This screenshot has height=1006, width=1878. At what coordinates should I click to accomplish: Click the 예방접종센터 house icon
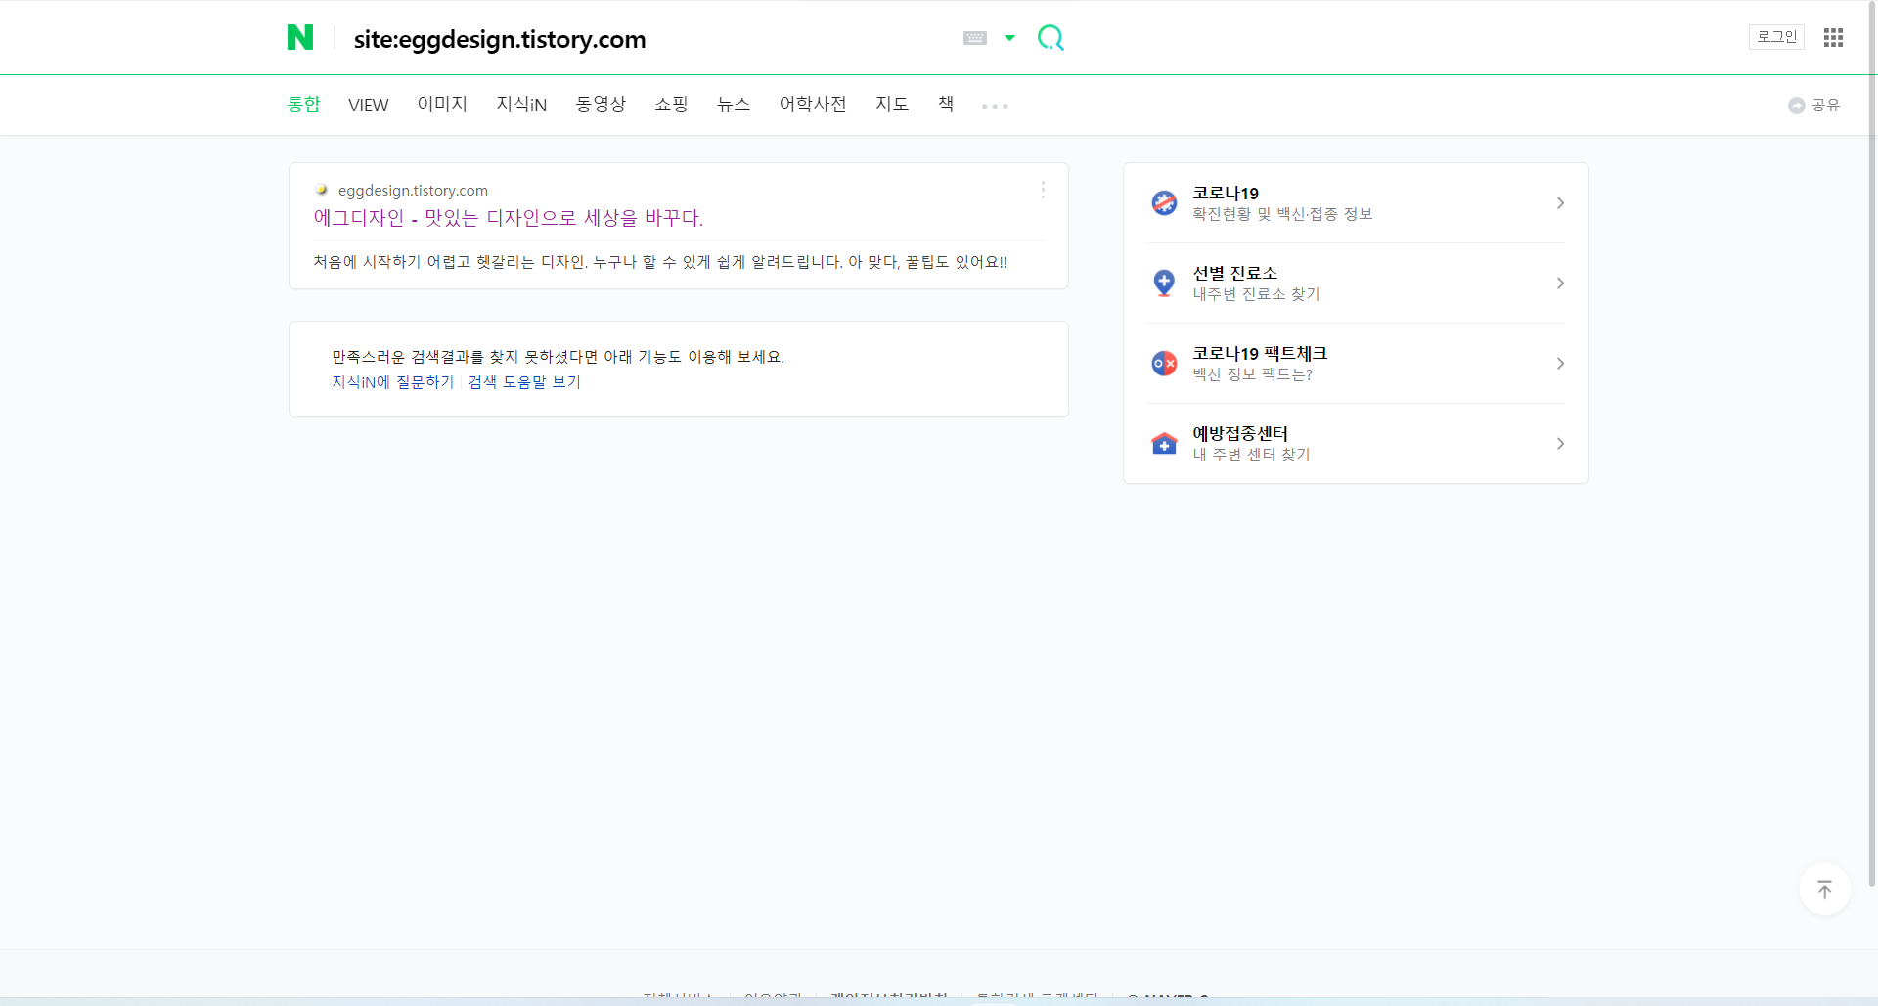(x=1164, y=443)
